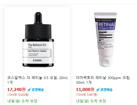This screenshot has height=105, width=137.
Task: Click 내일(일) 도착 보장 under the Retinal cream
Action: pyautogui.click(x=91, y=101)
